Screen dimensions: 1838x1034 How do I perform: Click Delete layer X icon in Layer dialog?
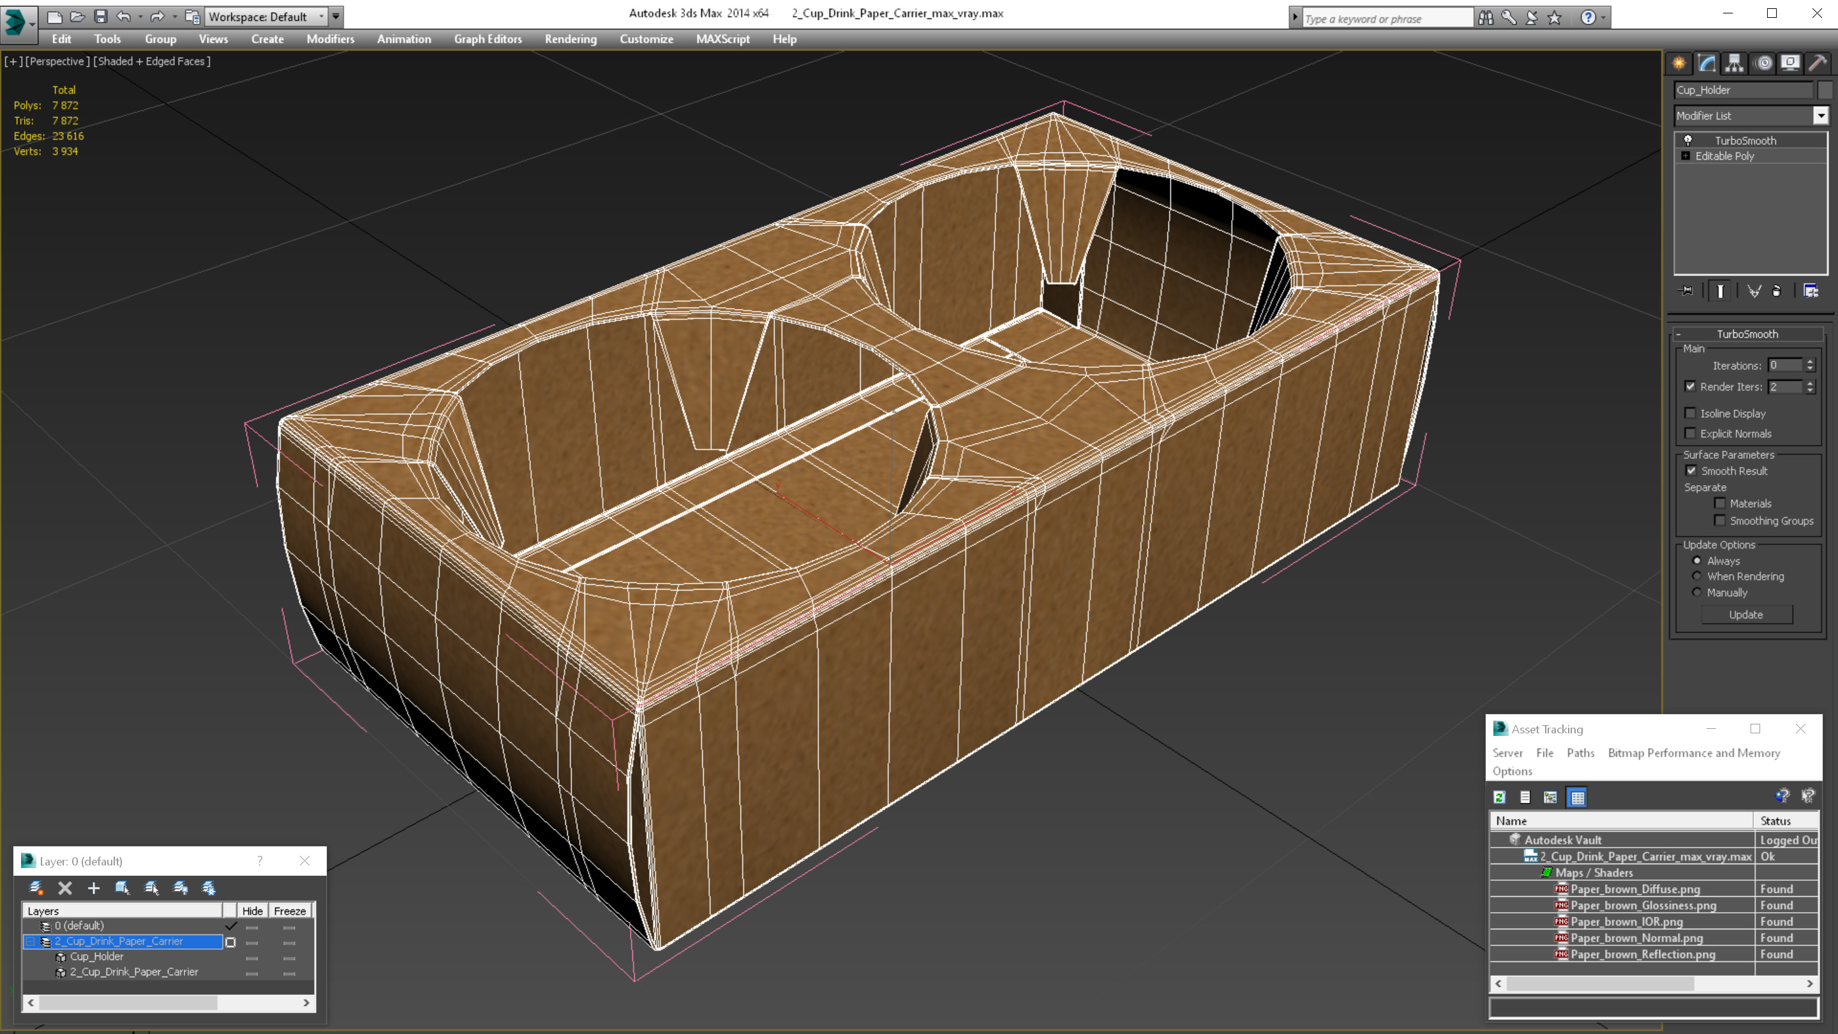pos(65,888)
